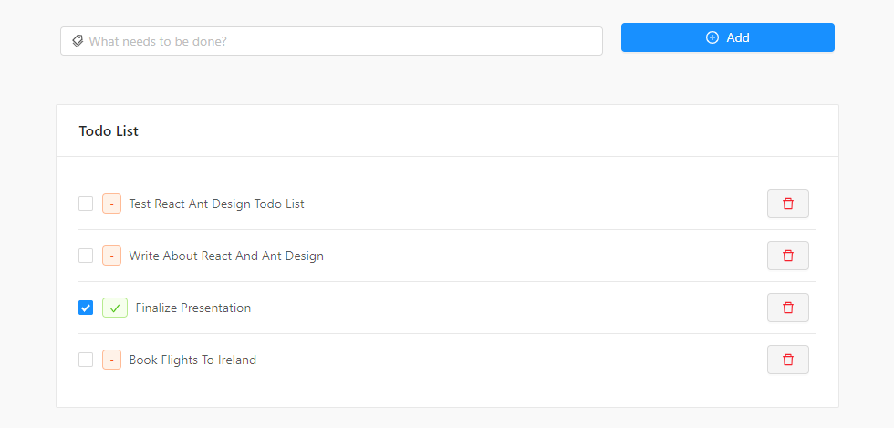Tick the Book Flights To Ireland checkbox
This screenshot has width=894, height=428.
86,360
